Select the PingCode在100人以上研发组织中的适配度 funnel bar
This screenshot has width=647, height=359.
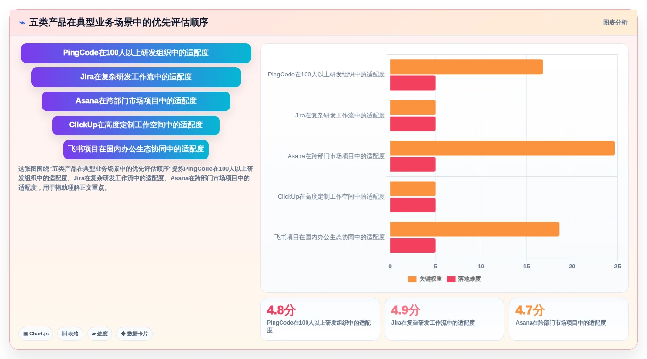(136, 53)
